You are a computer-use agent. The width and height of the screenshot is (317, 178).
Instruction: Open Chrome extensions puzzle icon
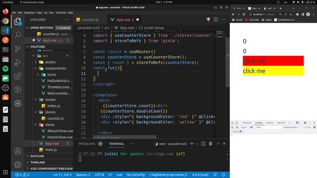[297, 14]
